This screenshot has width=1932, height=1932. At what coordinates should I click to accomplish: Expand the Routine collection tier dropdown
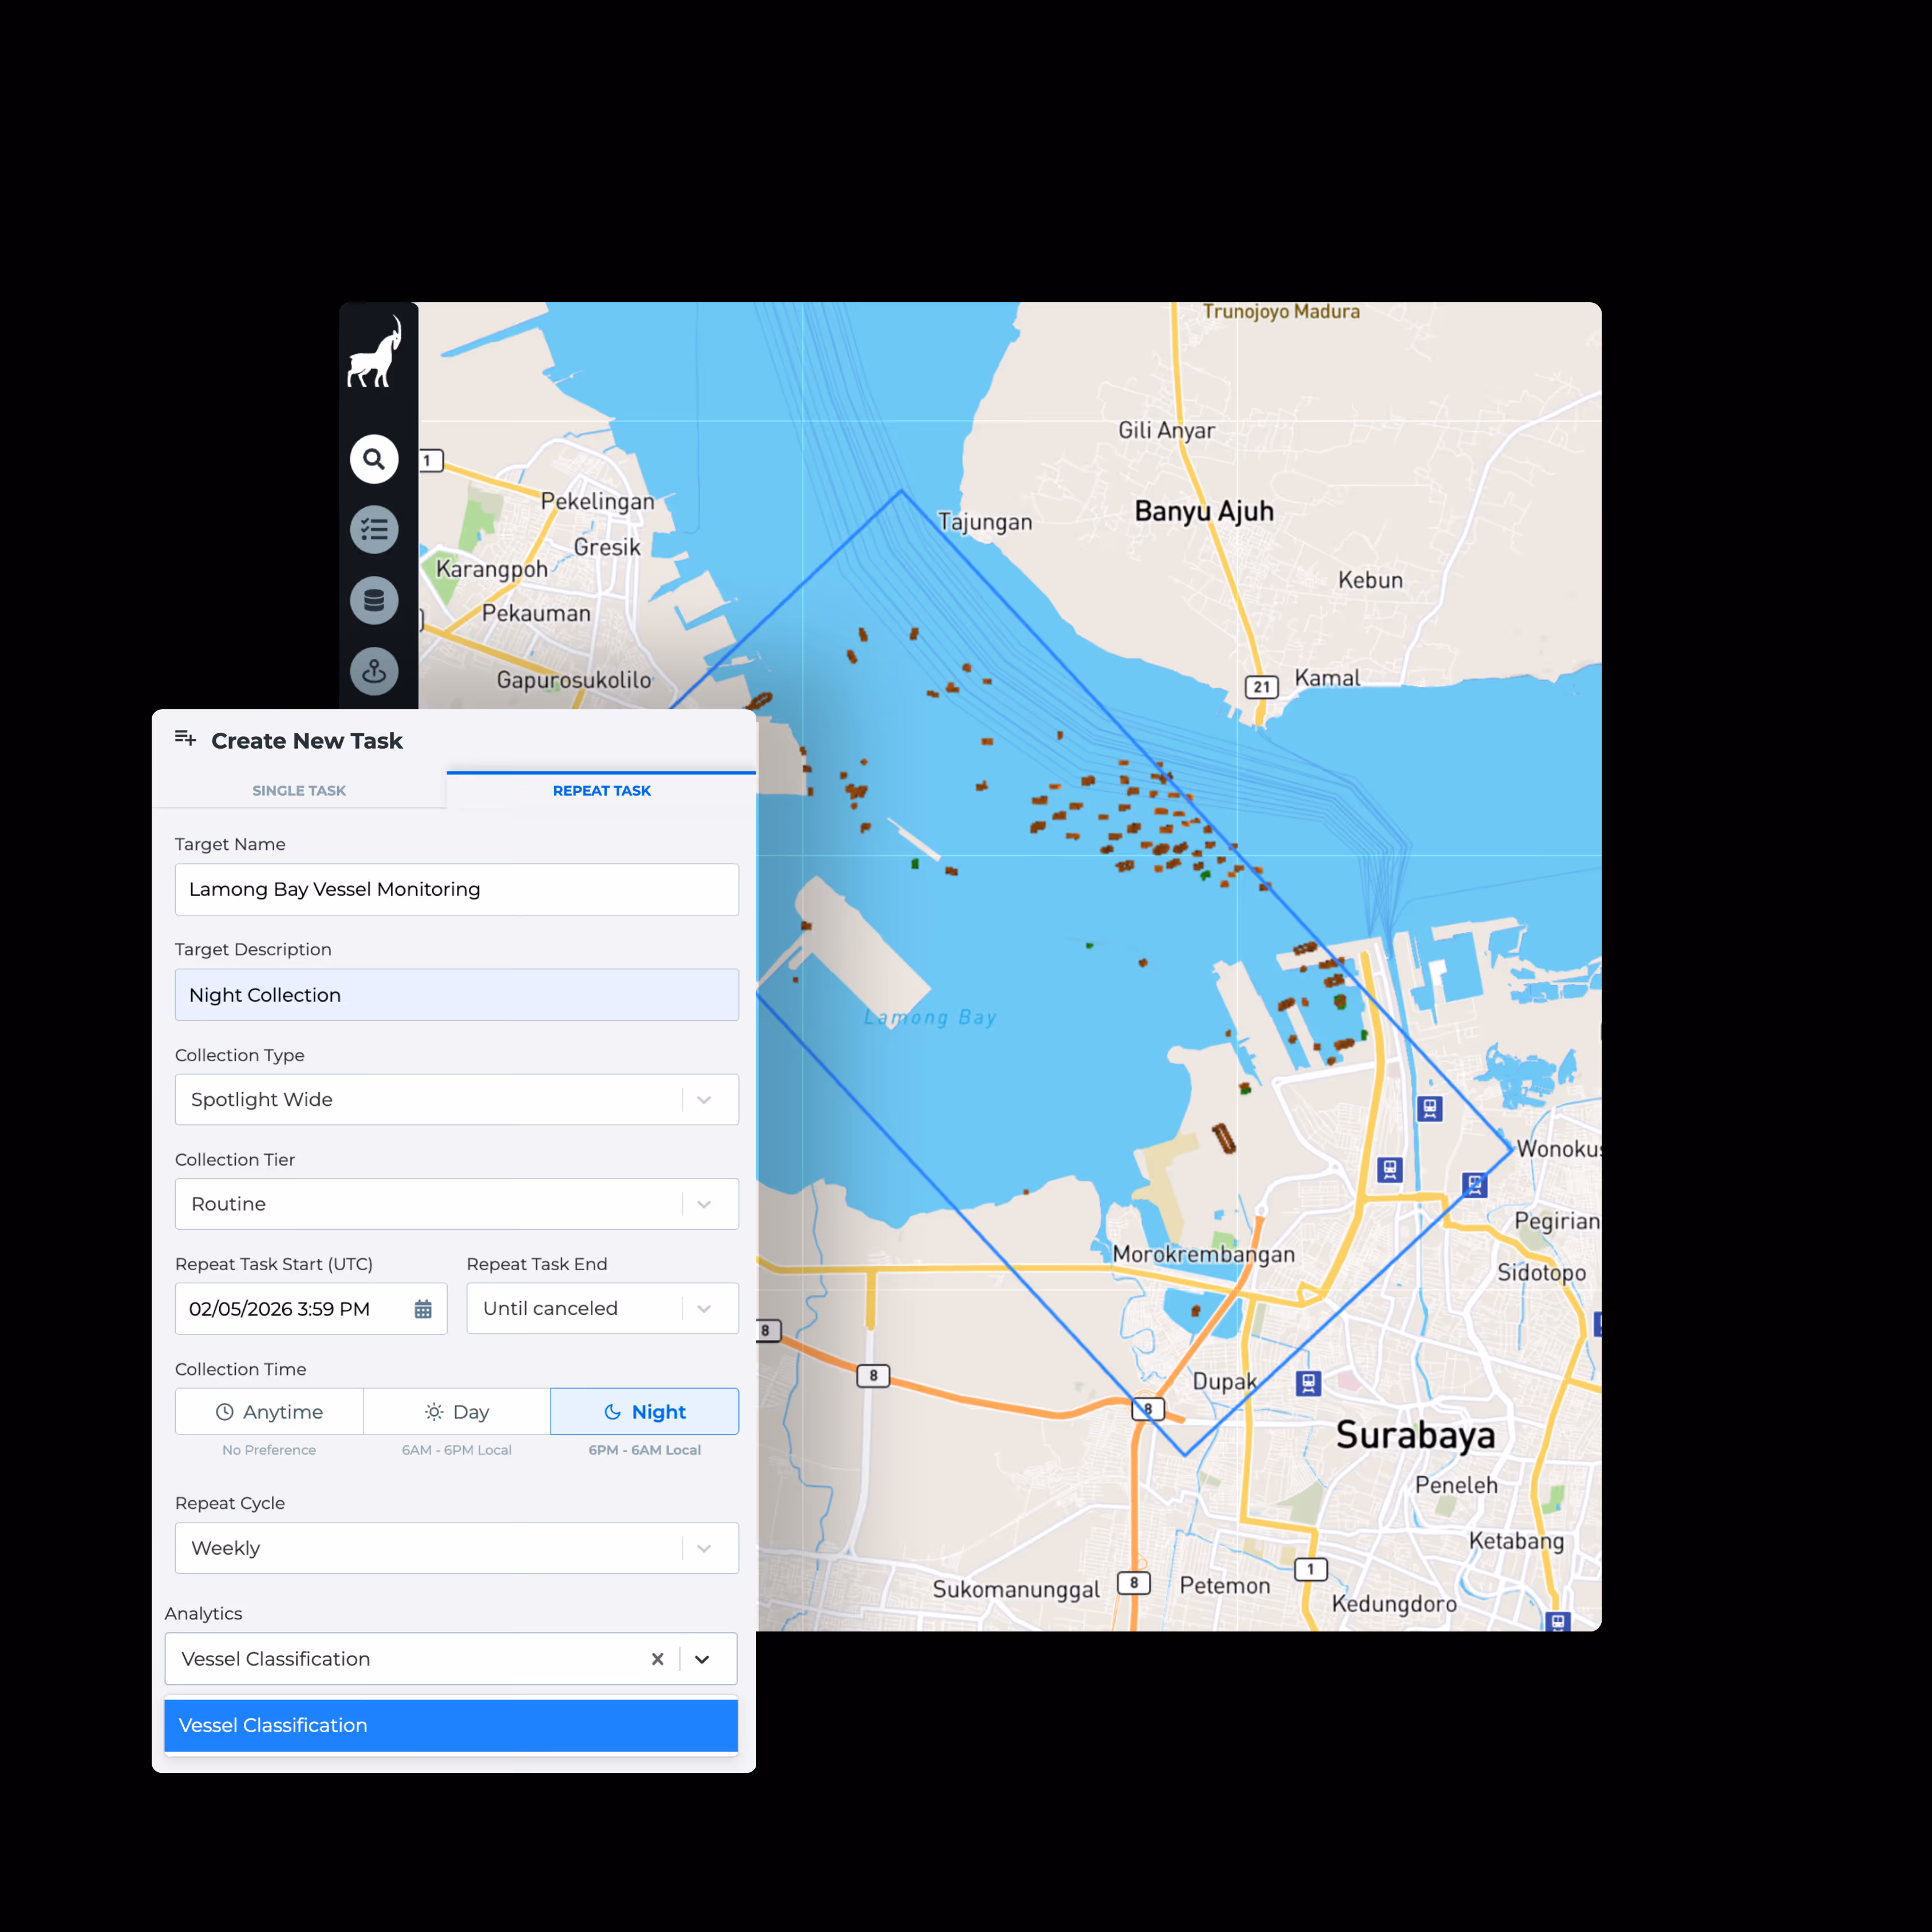coord(704,1204)
